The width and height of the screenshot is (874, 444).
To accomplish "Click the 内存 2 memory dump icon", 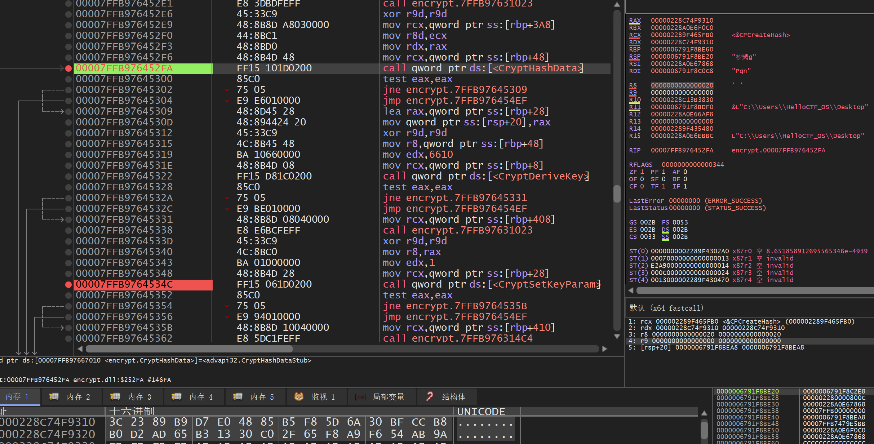I will point(54,397).
